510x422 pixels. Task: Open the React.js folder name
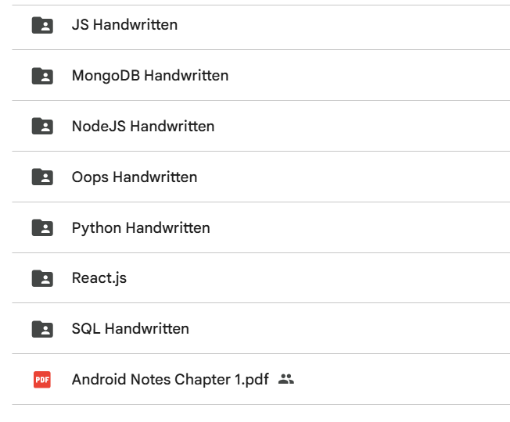[x=99, y=278]
